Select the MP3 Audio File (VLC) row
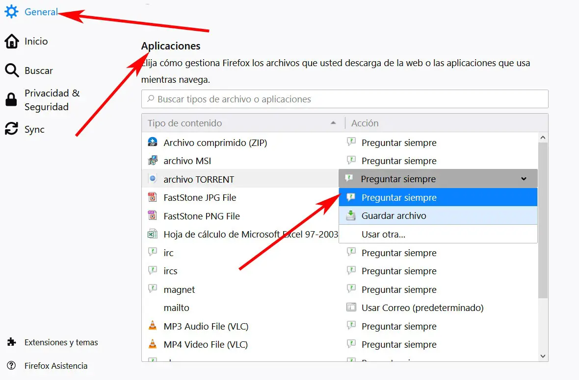 [240, 326]
